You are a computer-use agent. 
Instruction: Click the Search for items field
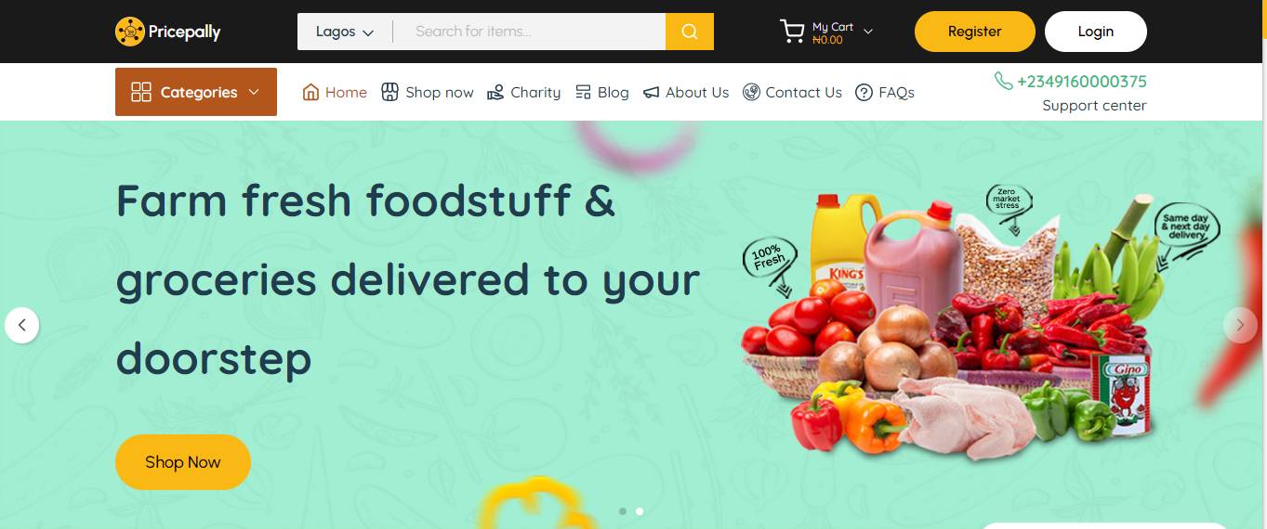[x=530, y=32]
